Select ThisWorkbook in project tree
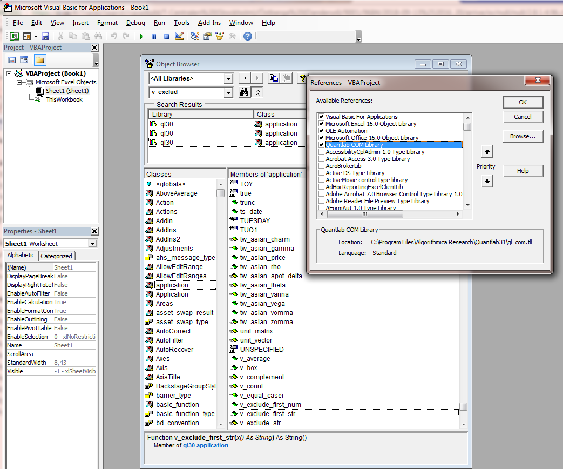This screenshot has height=469, width=563. 64,99
